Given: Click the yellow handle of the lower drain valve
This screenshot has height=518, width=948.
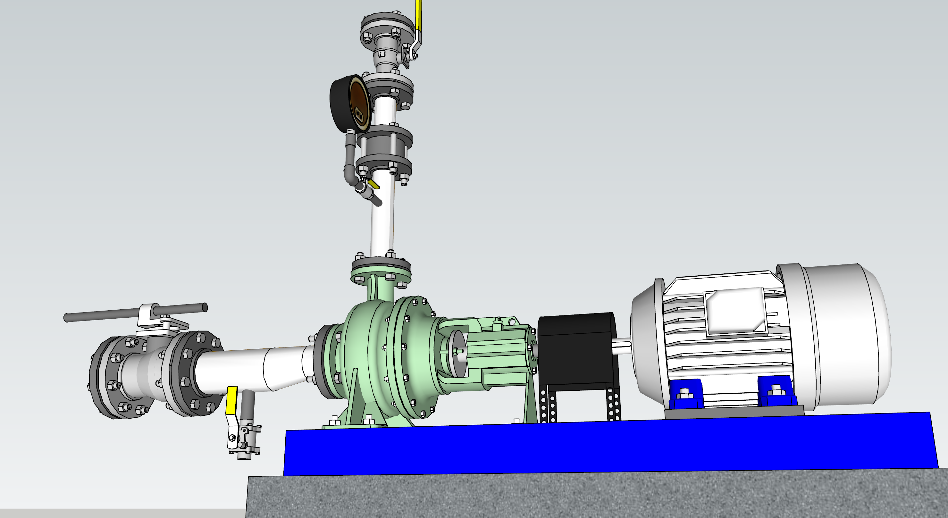Looking at the screenshot, I should click(232, 400).
